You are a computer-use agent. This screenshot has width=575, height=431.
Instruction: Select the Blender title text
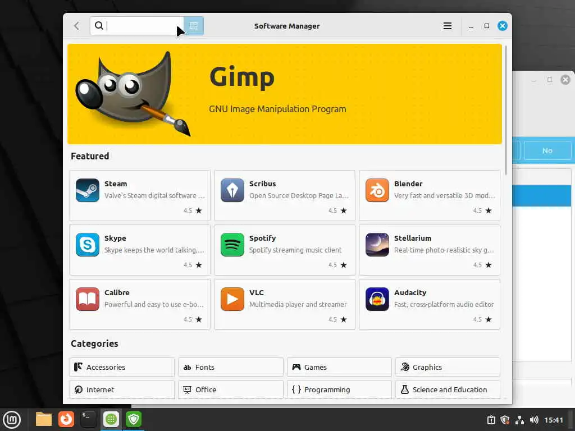coord(408,184)
